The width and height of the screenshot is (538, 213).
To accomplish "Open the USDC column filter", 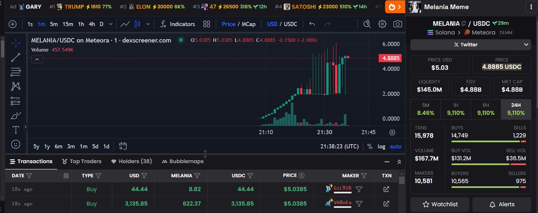I will 250,175.
